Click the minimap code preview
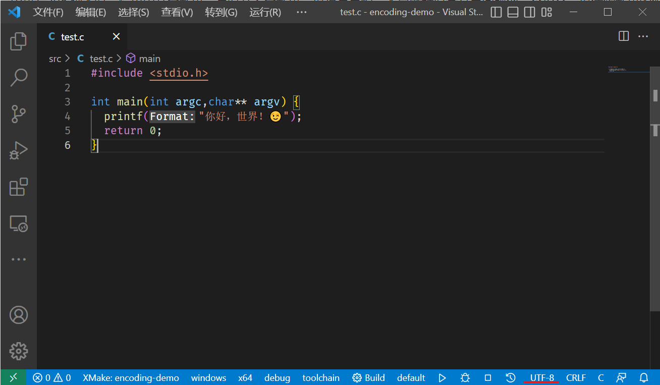Image resolution: width=660 pixels, height=385 pixels. point(626,69)
